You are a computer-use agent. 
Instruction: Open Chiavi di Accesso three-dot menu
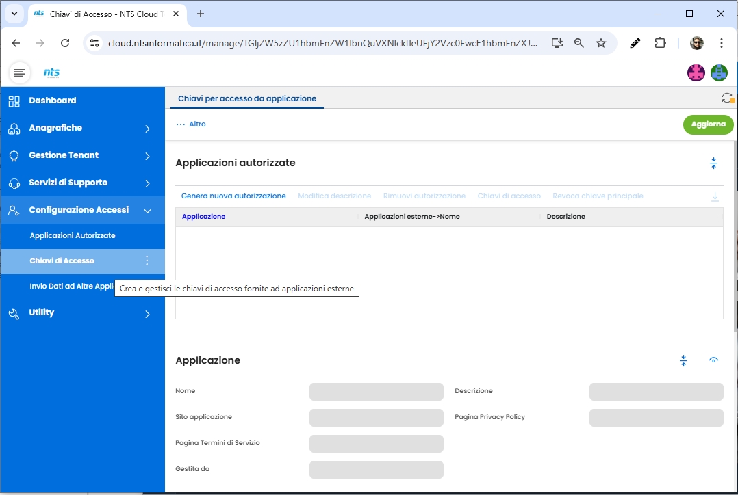coord(147,260)
